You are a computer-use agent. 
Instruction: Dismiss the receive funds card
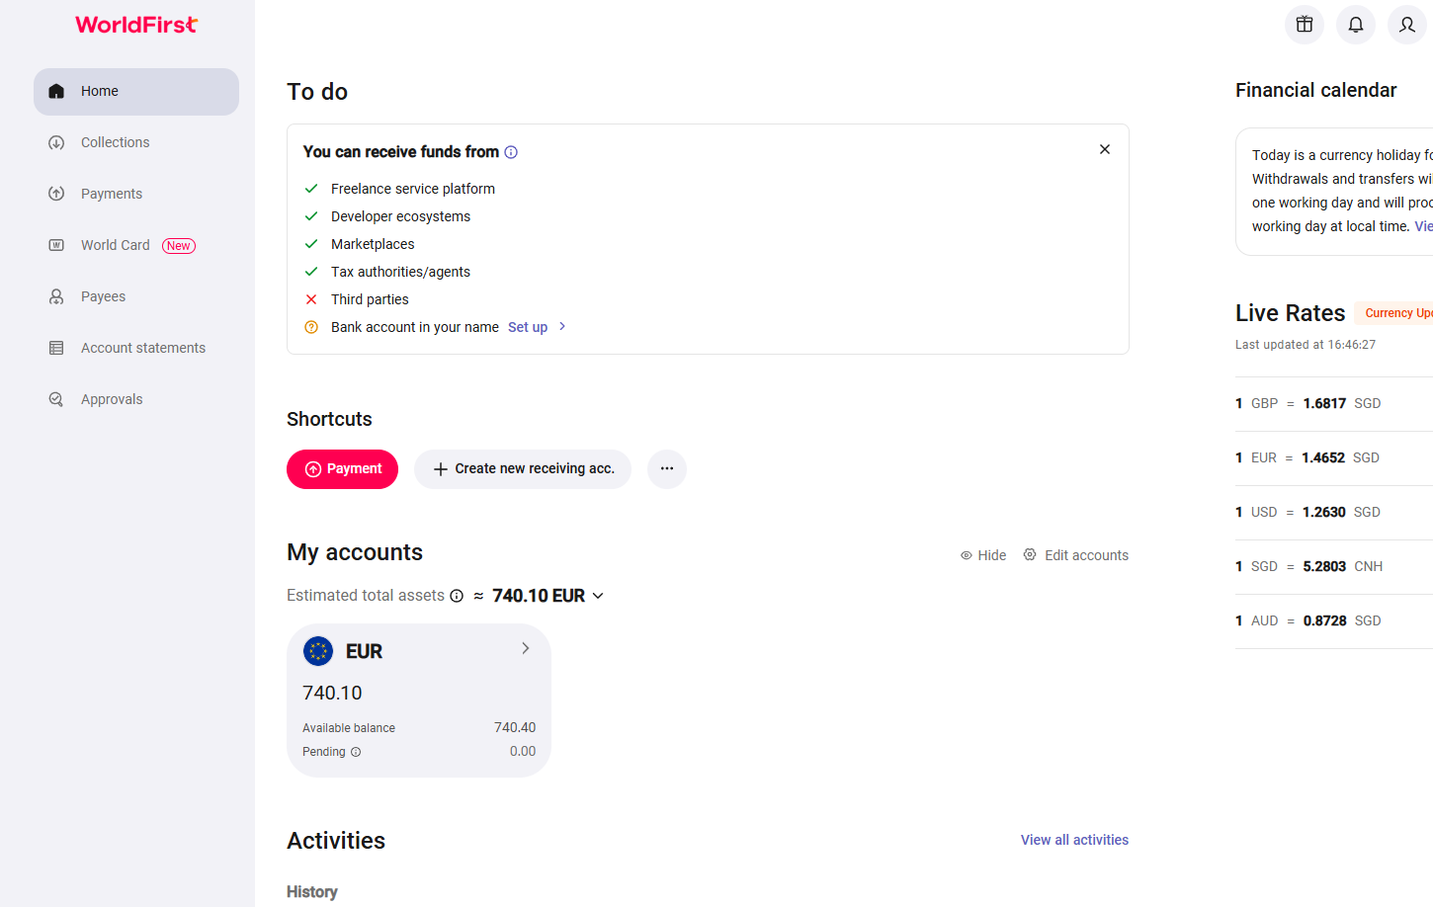(x=1105, y=149)
